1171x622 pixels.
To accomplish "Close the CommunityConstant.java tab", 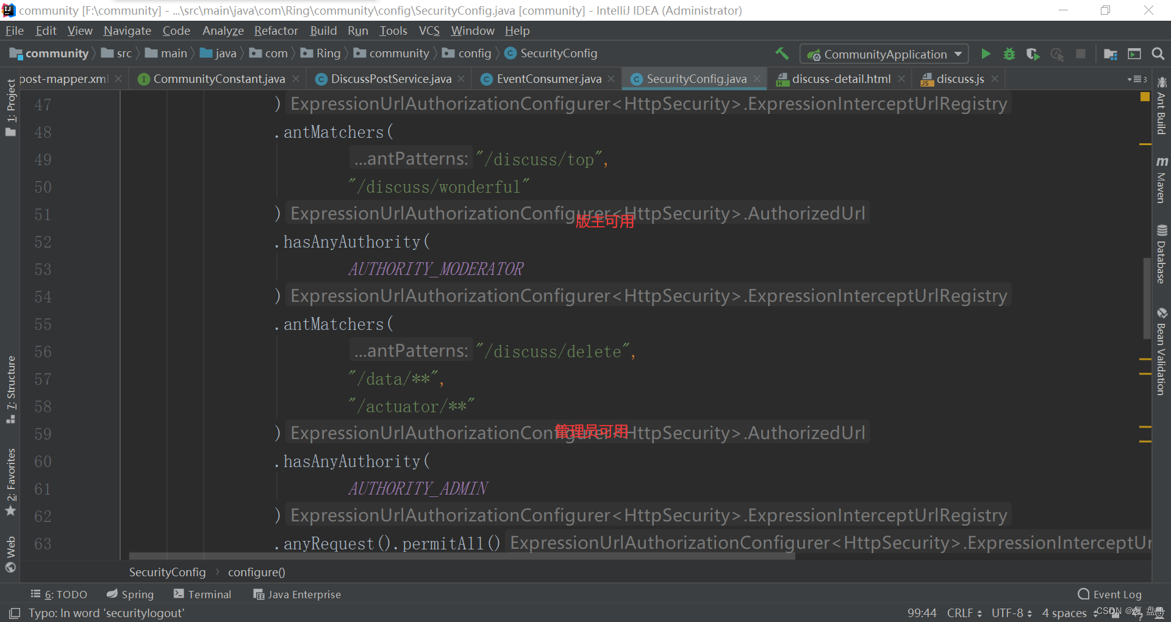I will tap(296, 79).
